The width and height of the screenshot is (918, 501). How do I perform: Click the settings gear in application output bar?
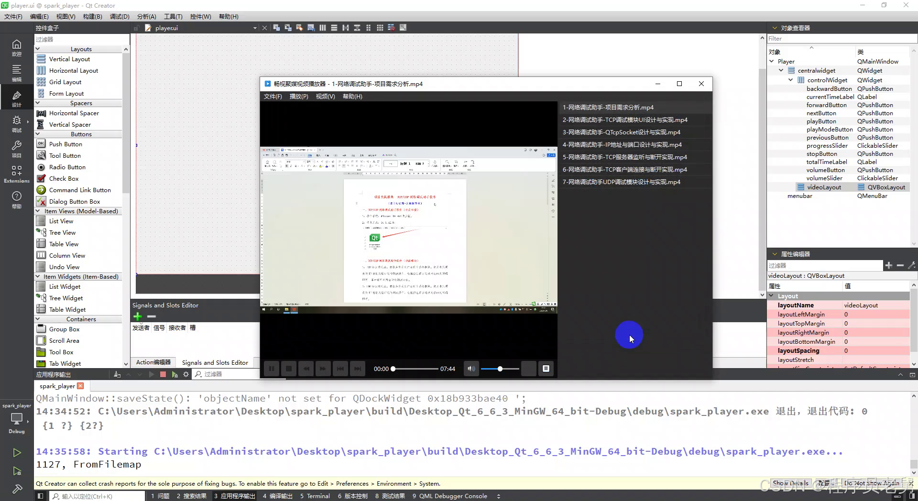click(x=186, y=374)
